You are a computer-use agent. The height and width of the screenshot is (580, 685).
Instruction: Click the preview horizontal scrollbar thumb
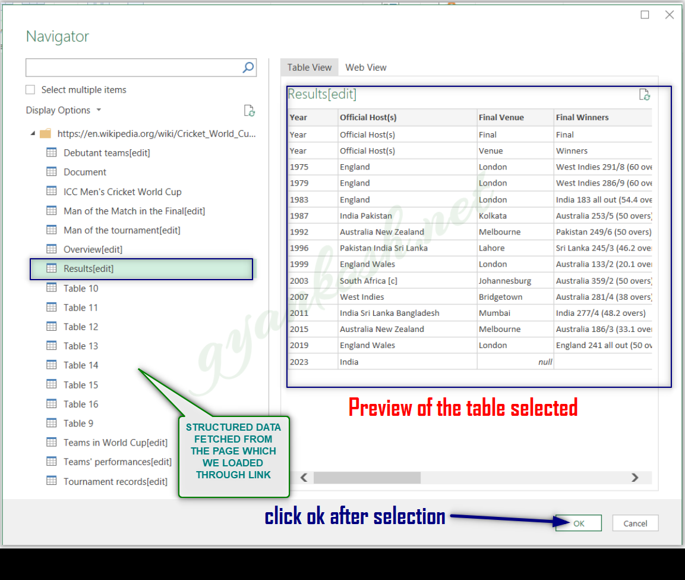click(367, 478)
